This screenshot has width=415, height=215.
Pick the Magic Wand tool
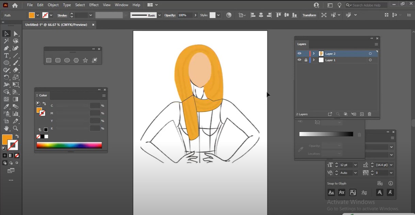pyautogui.click(x=6, y=41)
